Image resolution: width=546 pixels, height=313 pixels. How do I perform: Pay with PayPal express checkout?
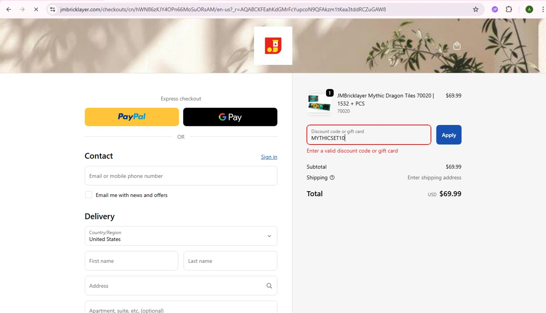(132, 117)
